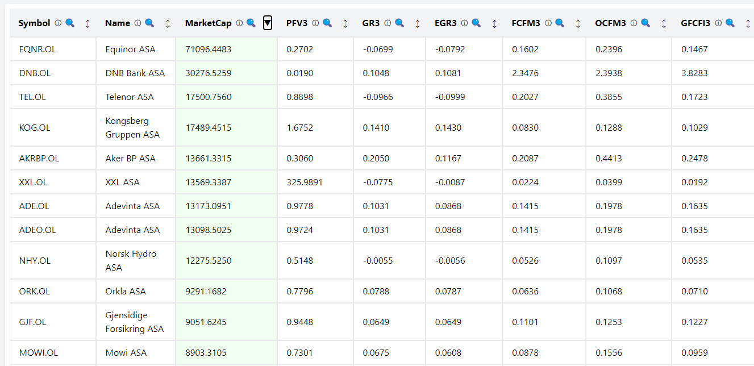Click the EGR3 column header text
The width and height of the screenshot is (754, 366).
[445, 23]
